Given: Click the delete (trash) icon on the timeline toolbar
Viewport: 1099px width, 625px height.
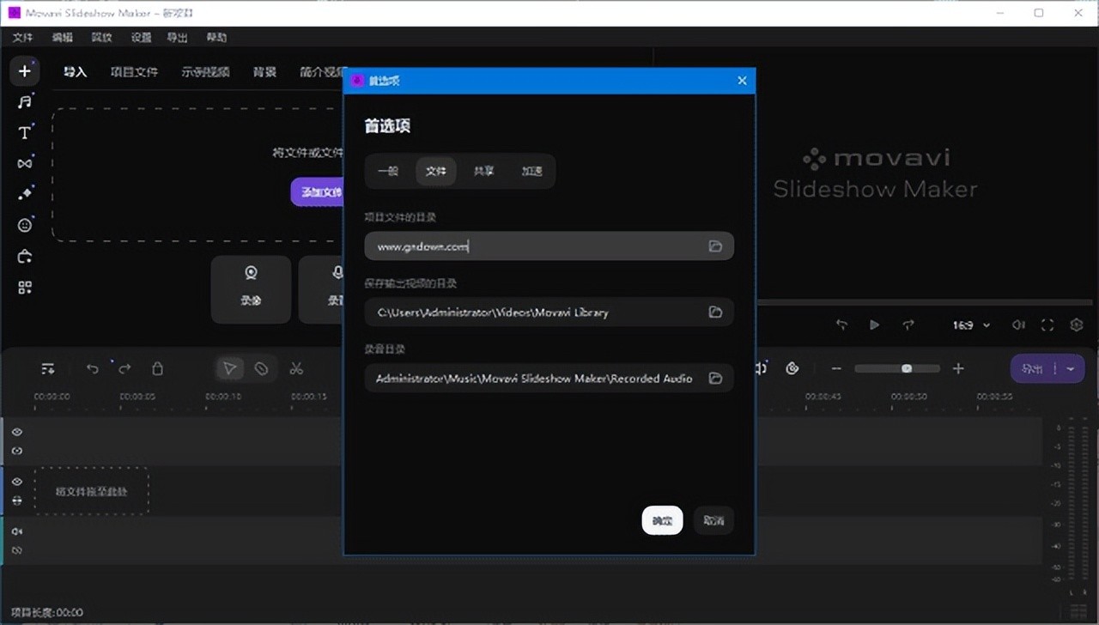Looking at the screenshot, I should (157, 369).
